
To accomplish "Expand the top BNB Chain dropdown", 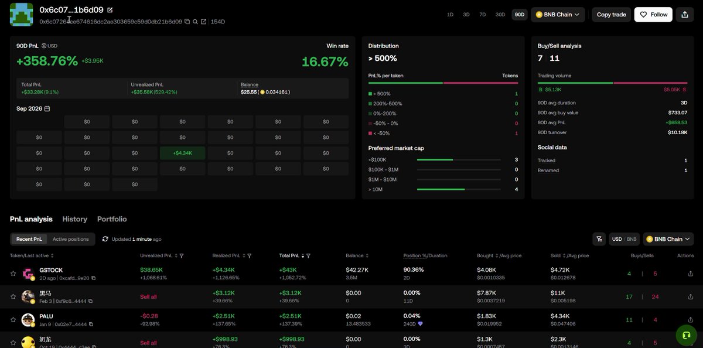I will point(558,15).
